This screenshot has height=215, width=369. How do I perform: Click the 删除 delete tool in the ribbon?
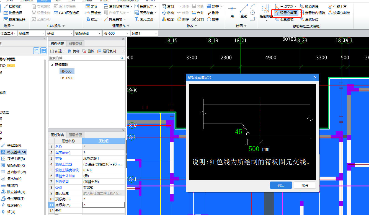(213, 13)
